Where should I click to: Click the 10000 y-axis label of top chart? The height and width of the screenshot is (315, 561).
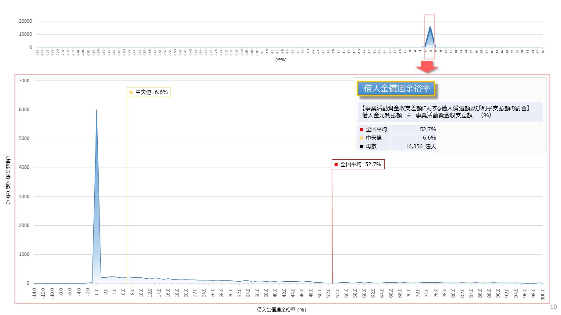point(25,34)
